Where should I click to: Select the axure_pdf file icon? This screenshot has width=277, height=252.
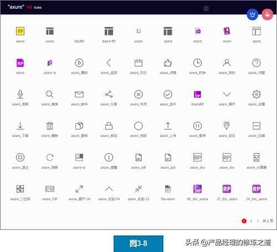(138, 158)
